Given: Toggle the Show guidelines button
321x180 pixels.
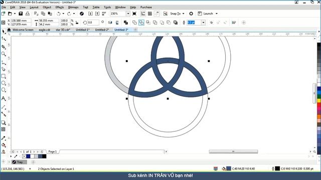Looking at the screenshot, I should point(156,13).
